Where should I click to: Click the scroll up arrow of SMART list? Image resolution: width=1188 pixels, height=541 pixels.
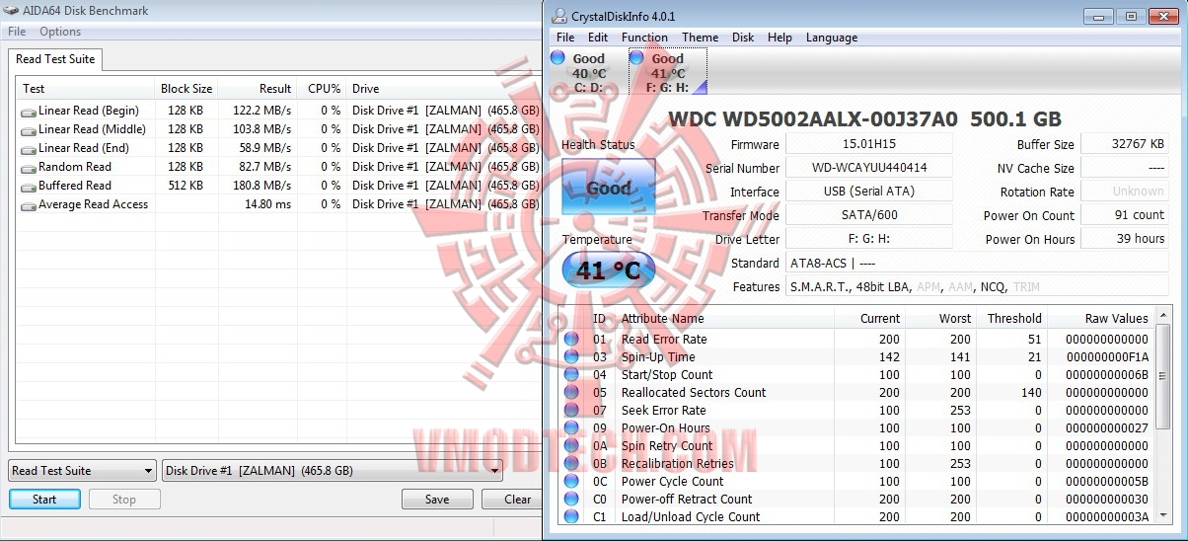(x=1162, y=317)
